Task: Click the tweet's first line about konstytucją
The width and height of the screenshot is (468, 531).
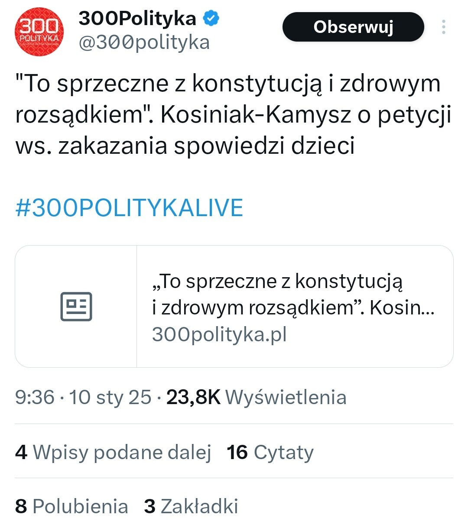Action: click(228, 84)
